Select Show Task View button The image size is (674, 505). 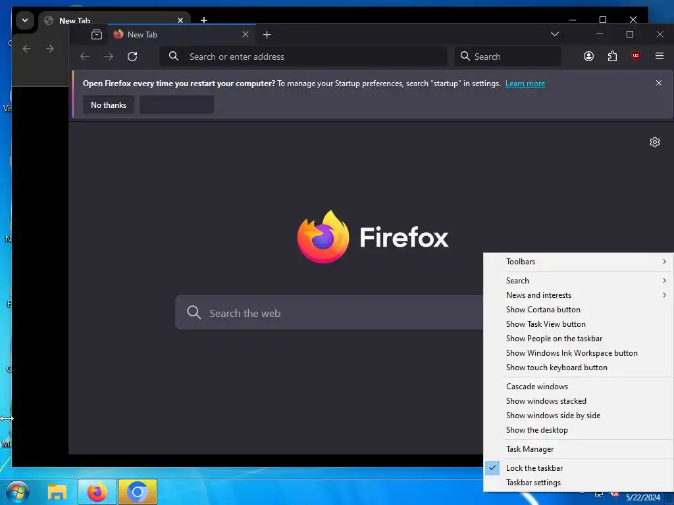[x=579, y=324]
